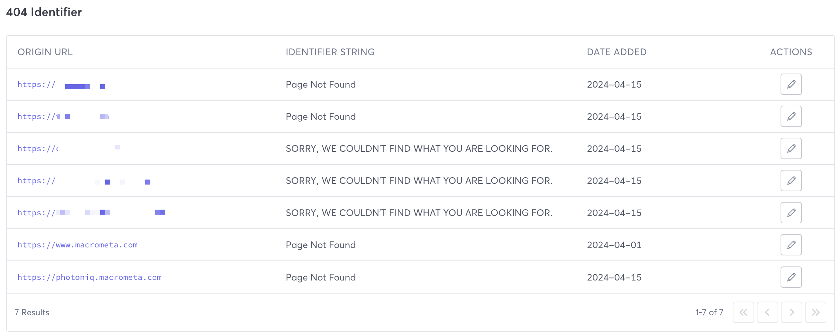Edit the fifth row's identifier entry
This screenshot has height=335, width=839.
pyautogui.click(x=791, y=212)
